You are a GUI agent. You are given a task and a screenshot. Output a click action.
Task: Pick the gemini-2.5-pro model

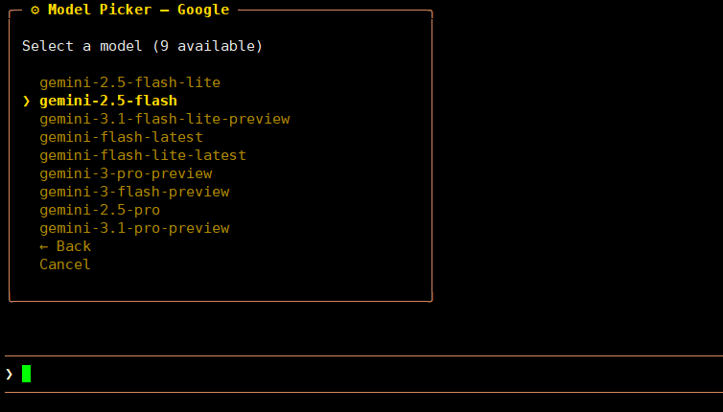100,210
